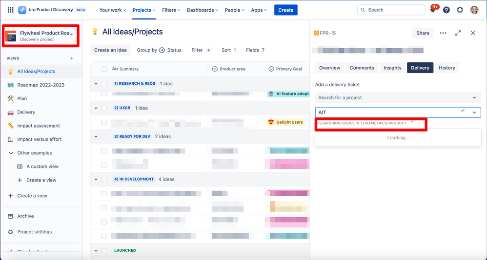Click Create an idea button
The height and width of the screenshot is (260, 487).
tap(110, 50)
